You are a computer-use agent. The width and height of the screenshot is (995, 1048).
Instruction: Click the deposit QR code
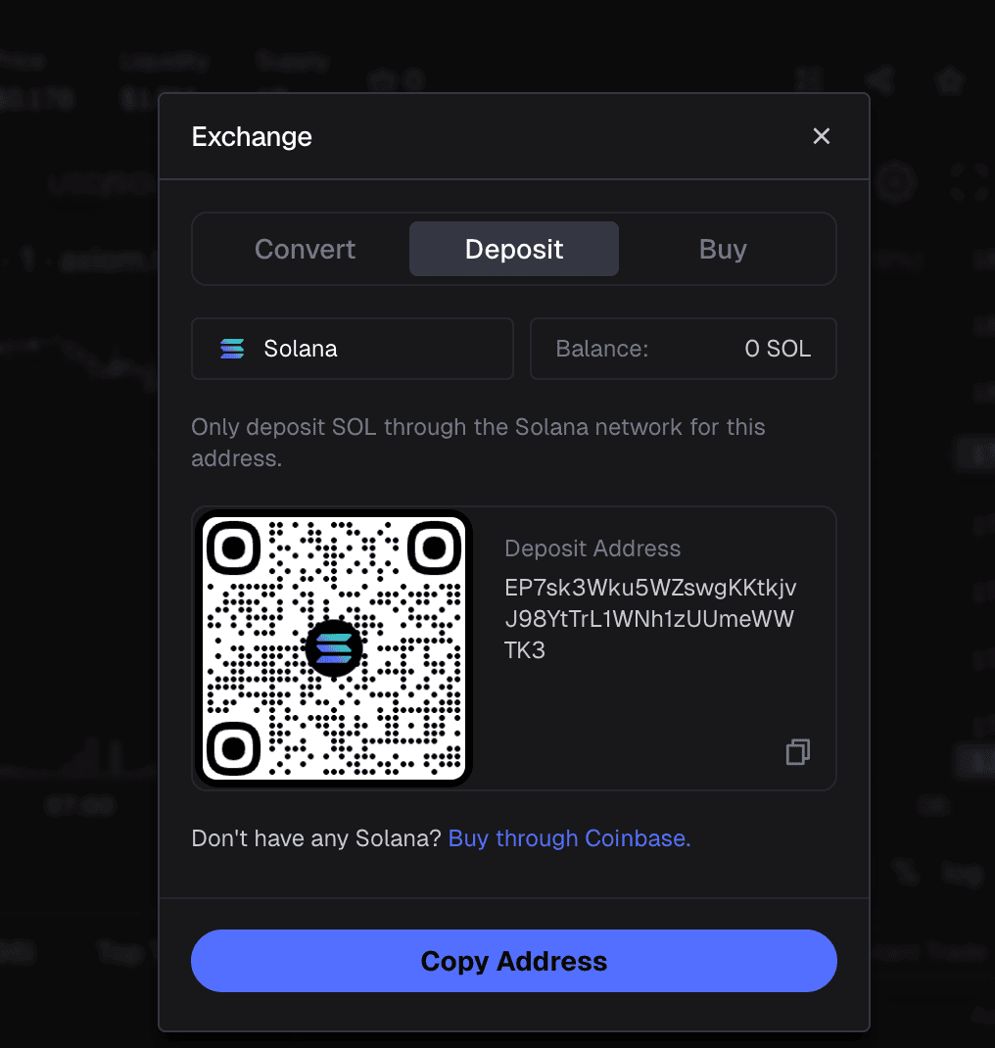click(333, 648)
